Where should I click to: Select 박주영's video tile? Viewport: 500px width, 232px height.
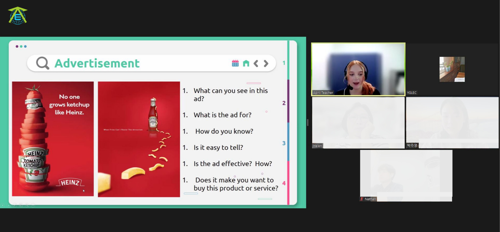[452, 123]
